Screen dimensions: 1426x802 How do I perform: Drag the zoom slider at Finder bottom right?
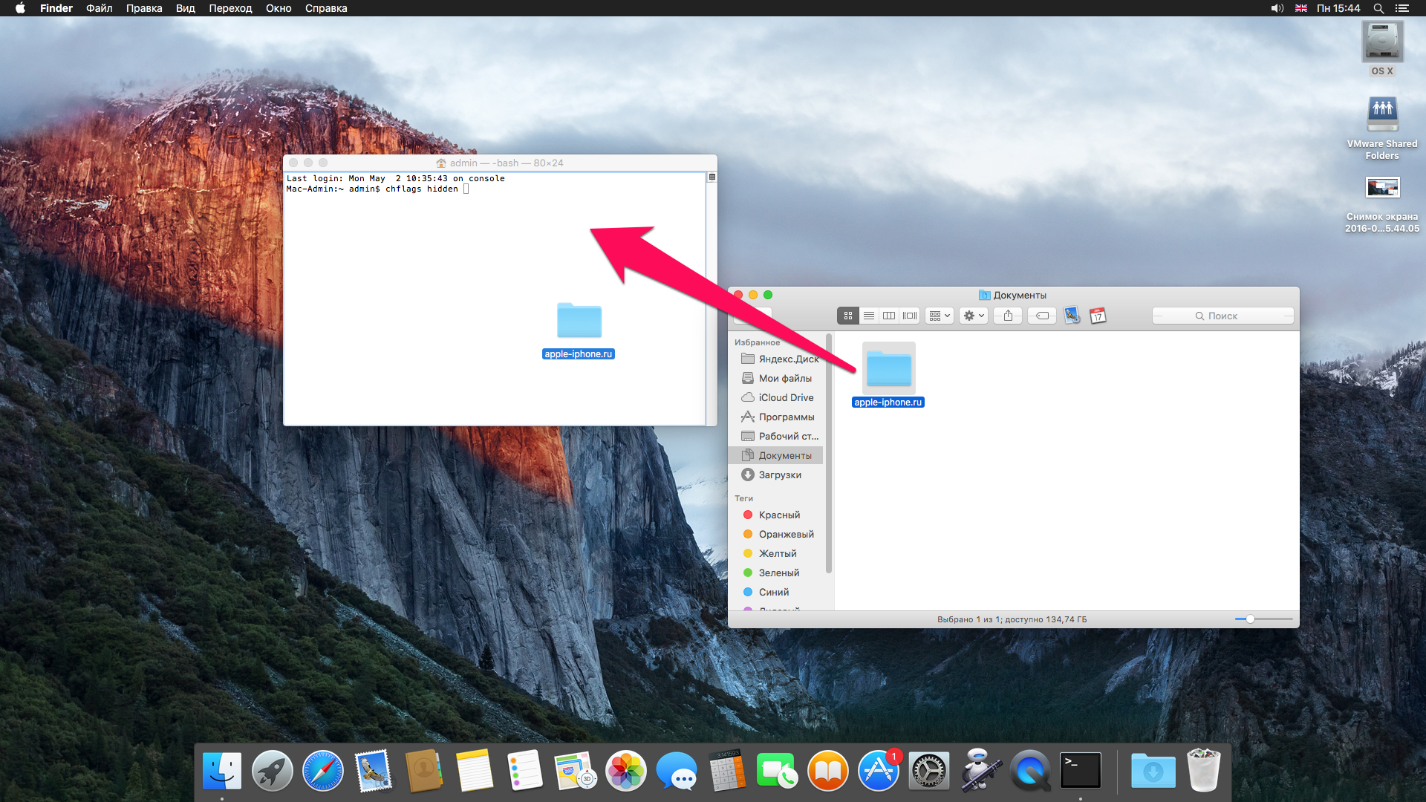click(x=1251, y=619)
